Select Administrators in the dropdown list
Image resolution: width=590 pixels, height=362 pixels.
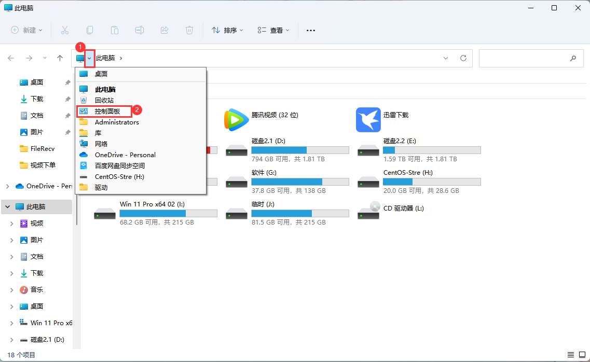point(141,122)
